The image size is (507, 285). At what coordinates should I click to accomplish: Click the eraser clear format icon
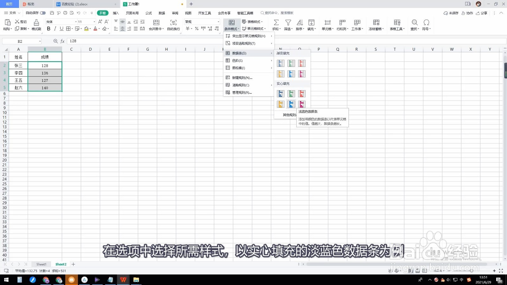(104, 28)
